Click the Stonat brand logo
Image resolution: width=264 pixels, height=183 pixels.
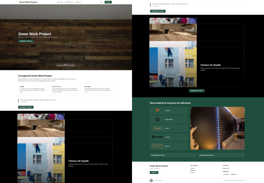(x=157, y=128)
